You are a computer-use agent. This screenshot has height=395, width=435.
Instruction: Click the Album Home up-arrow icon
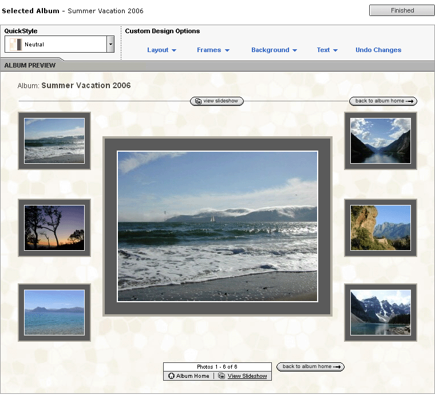coord(171,376)
